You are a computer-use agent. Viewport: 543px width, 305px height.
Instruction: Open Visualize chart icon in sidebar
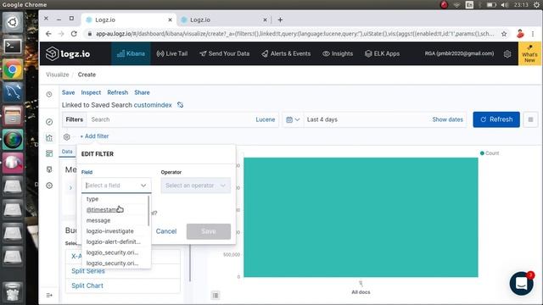tap(49, 137)
